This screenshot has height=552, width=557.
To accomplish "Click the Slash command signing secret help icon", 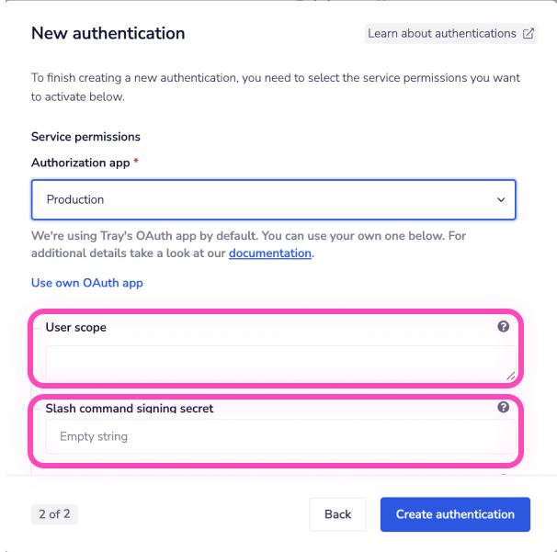I will pos(503,408).
